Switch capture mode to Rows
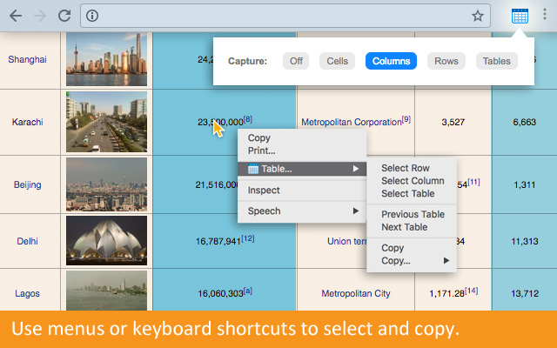This screenshot has height=348, width=557. point(446,61)
